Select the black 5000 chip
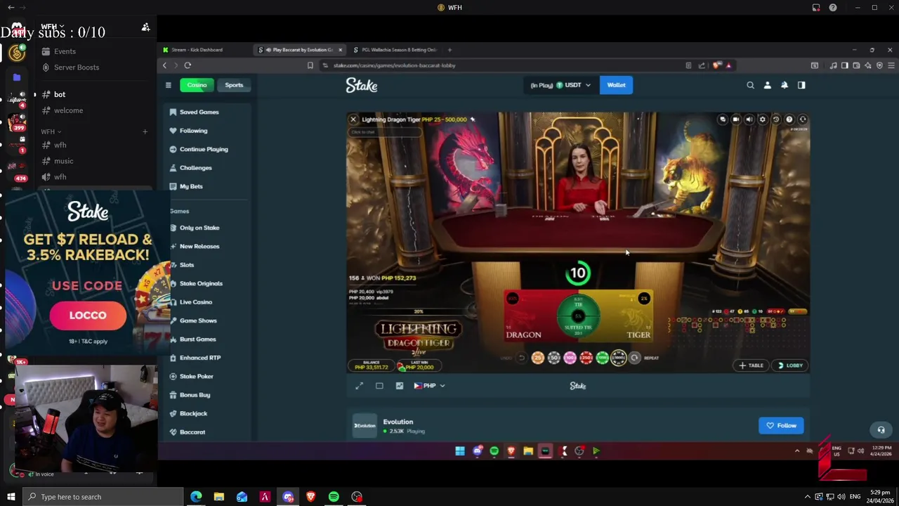The image size is (899, 506). (x=619, y=358)
